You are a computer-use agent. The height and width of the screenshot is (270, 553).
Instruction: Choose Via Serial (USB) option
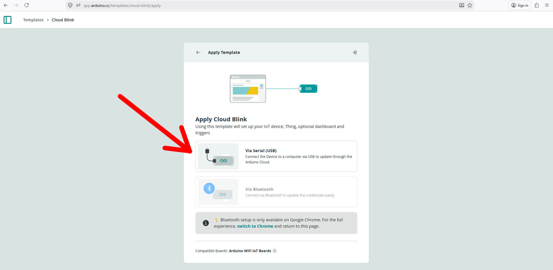tap(276, 156)
